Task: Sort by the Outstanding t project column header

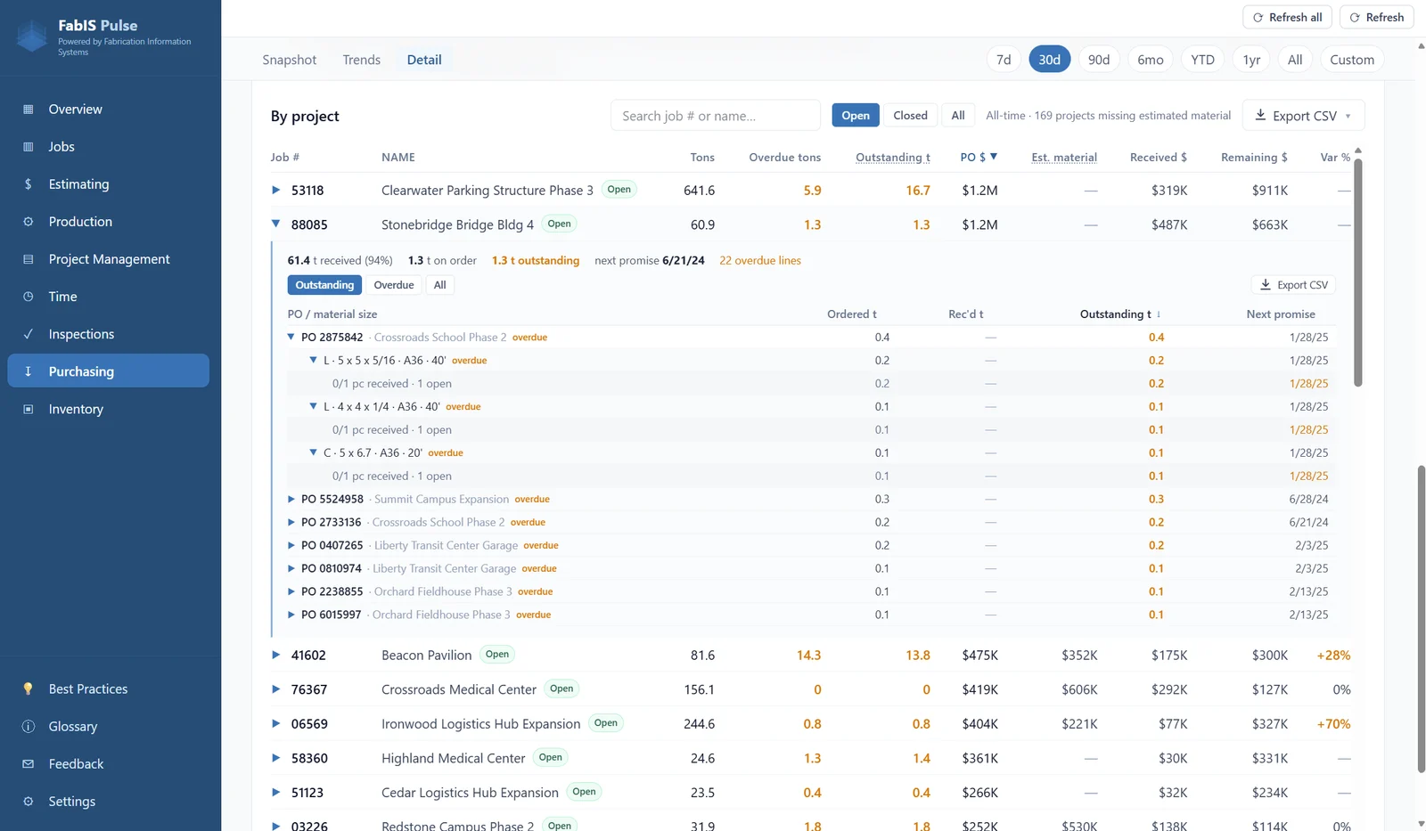Action: [892, 157]
